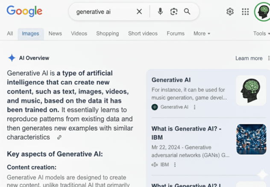The height and width of the screenshot is (187, 270).
Task: Expand the Tools dropdown
Action: tap(261, 33)
